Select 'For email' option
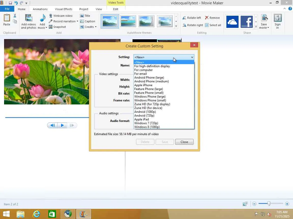293x219 pixels. pyautogui.click(x=164, y=74)
